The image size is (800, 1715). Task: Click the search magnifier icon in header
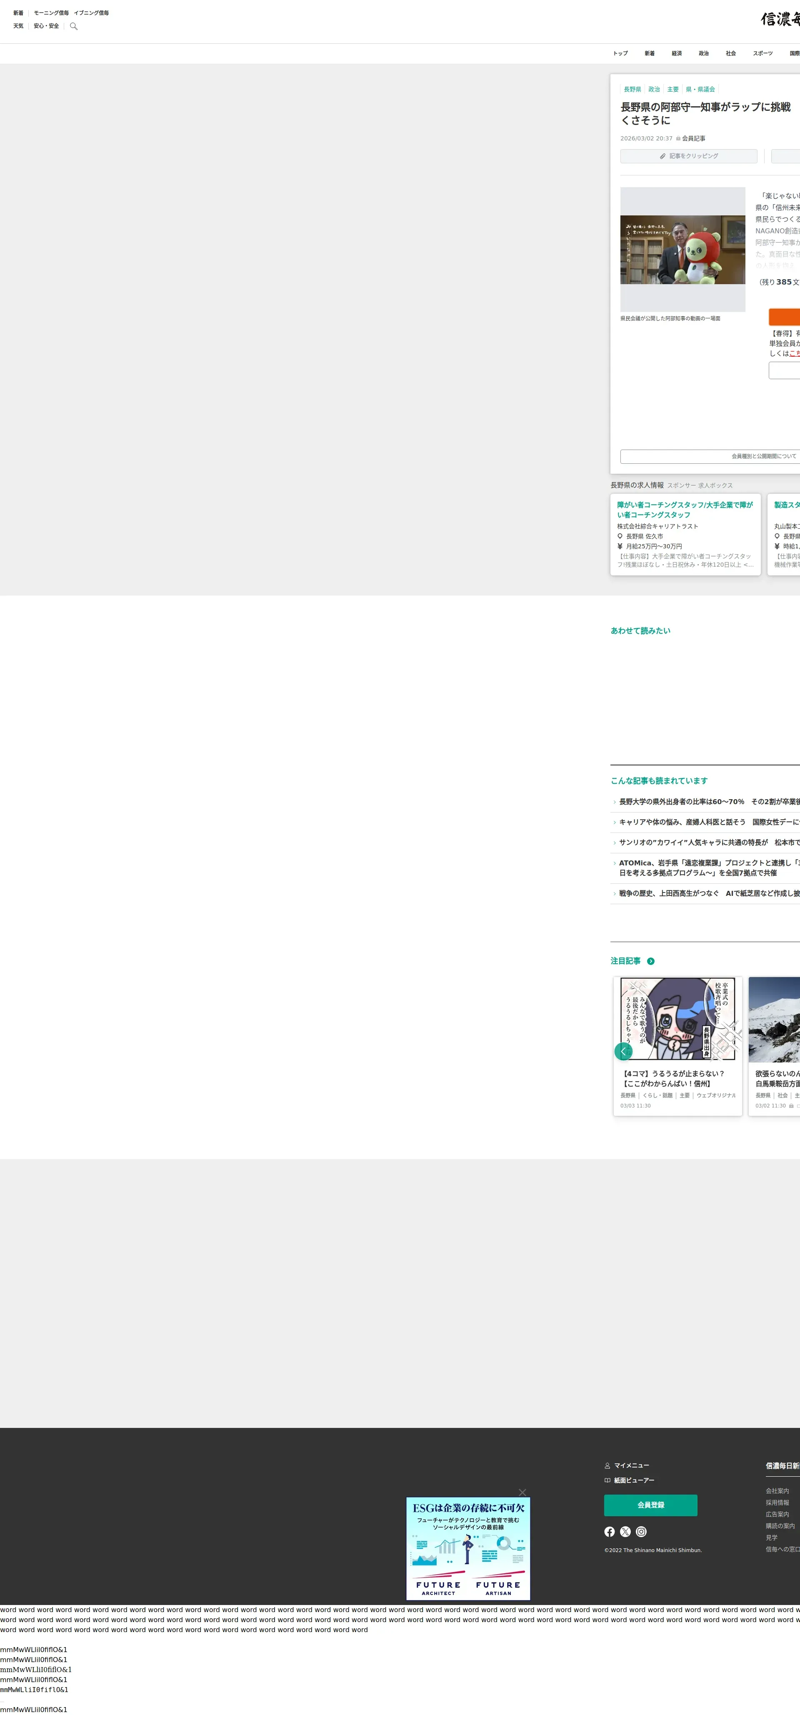(74, 27)
